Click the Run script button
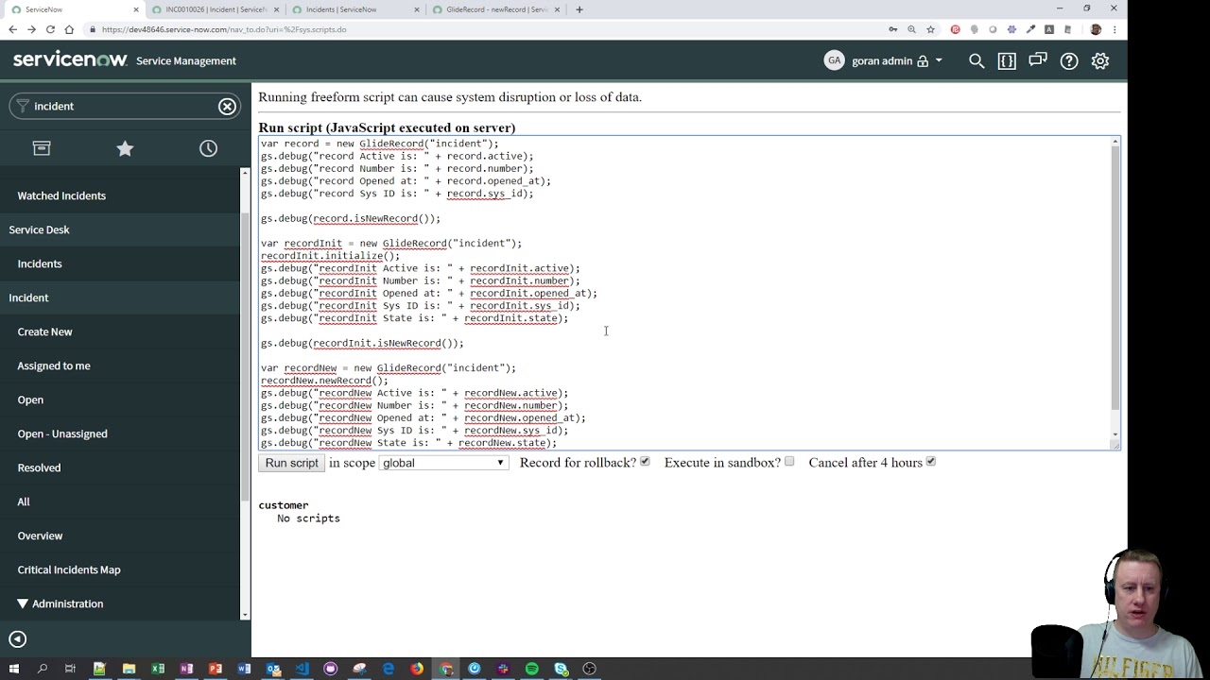The image size is (1210, 680). click(x=291, y=463)
